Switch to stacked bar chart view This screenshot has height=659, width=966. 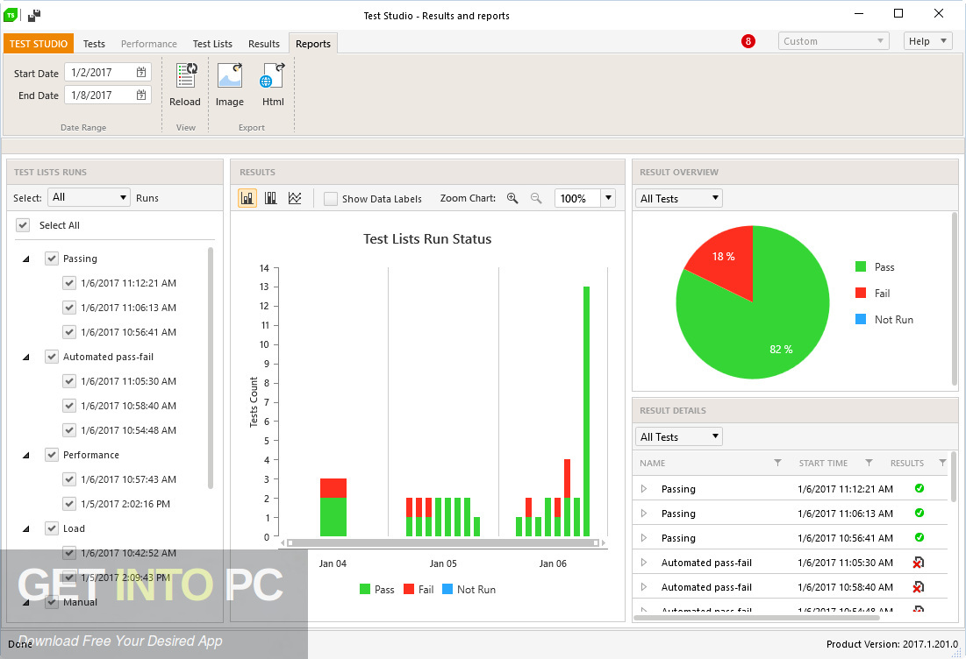(247, 198)
